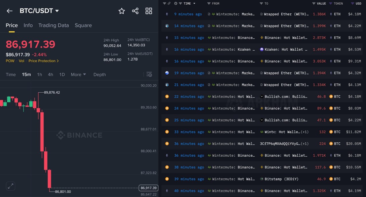Select the 1D chart interval
This screenshot has height=197, width=366.
coord(62,74)
